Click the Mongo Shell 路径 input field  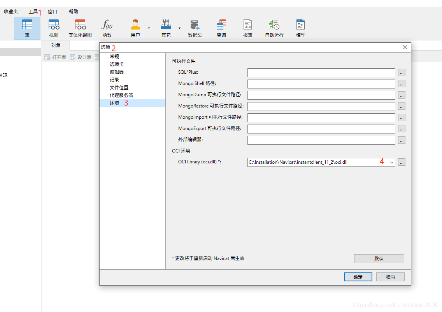coord(321,84)
